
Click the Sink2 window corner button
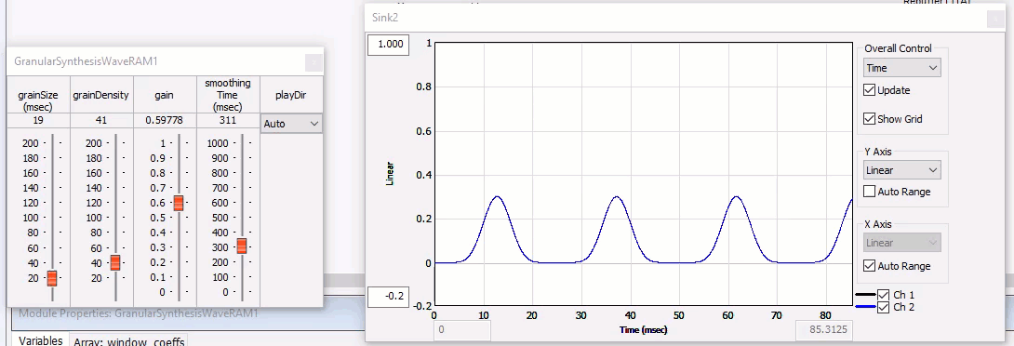pyautogui.click(x=995, y=19)
